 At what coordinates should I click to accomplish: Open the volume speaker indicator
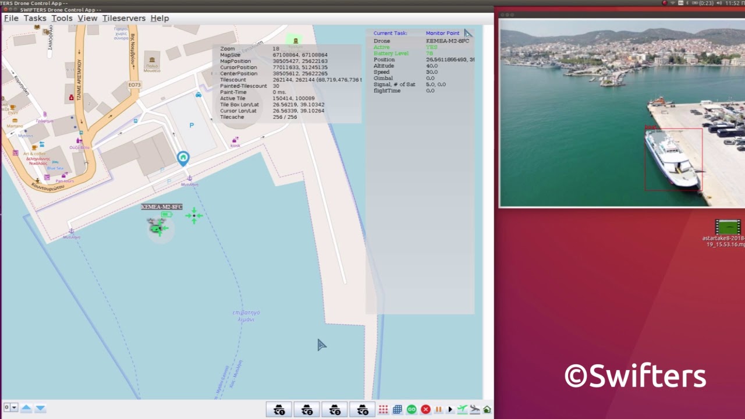720,3
